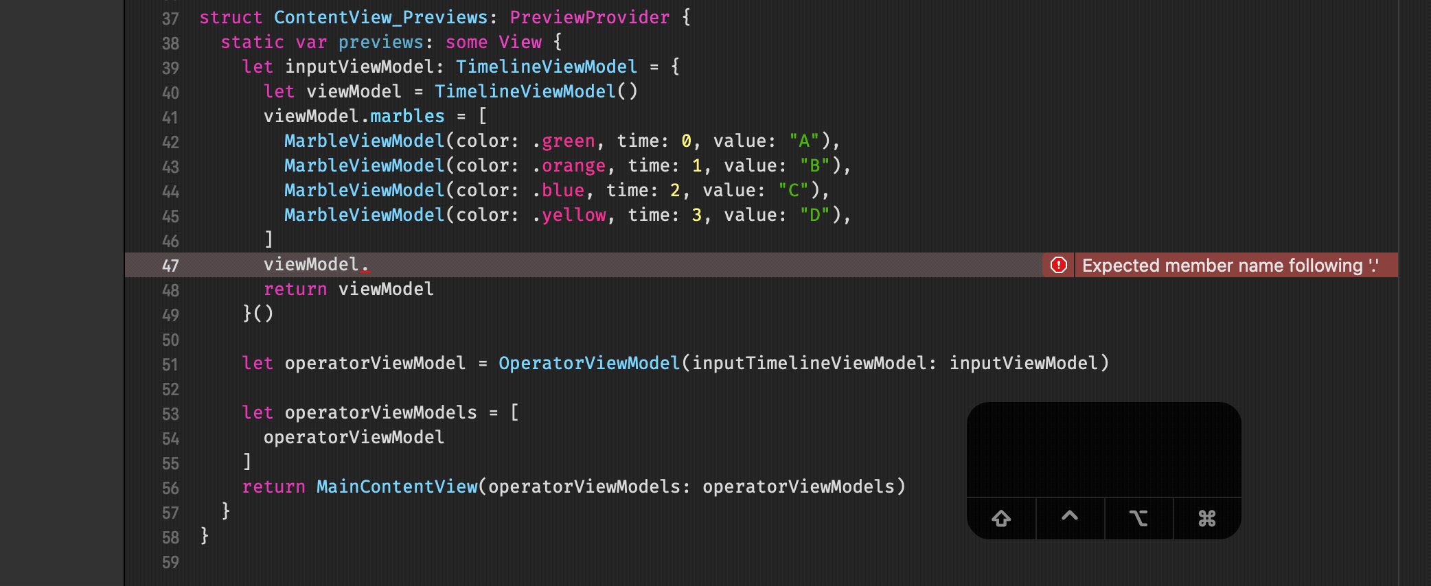This screenshot has width=1431, height=586.
Task: Click 'MarbleViewModel' on line 42
Action: pos(365,141)
